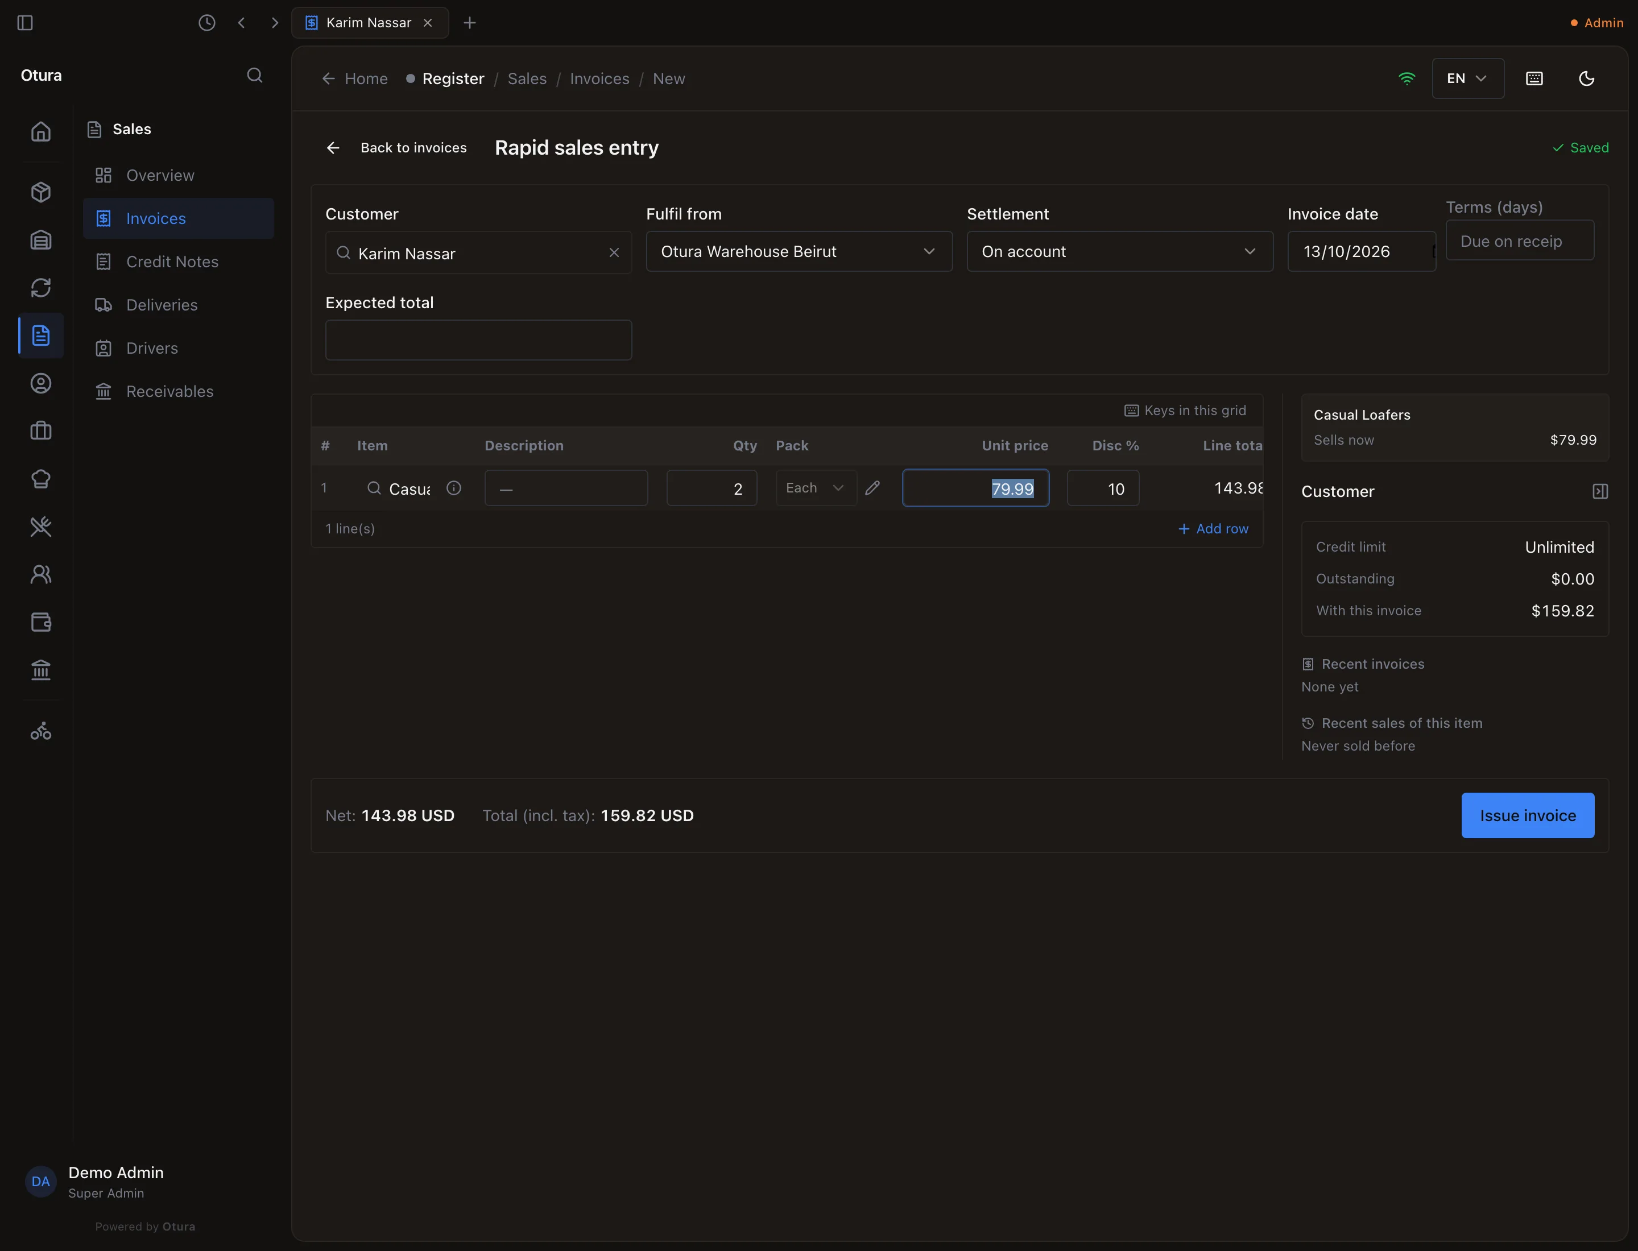1638x1251 pixels.
Task: Toggle the sidebar panel icon
Action: [x=24, y=23]
